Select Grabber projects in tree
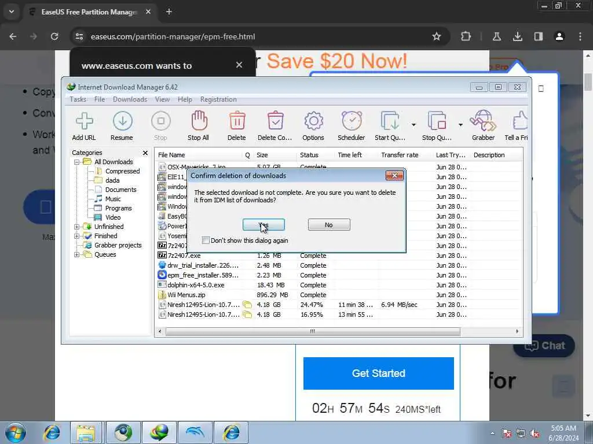The width and height of the screenshot is (593, 444). (x=118, y=245)
